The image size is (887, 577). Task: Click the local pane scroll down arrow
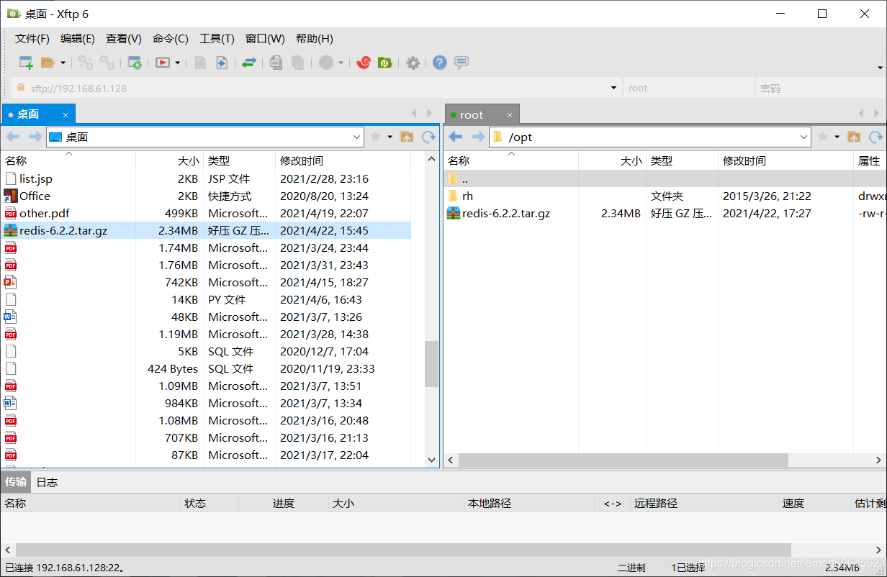431,460
